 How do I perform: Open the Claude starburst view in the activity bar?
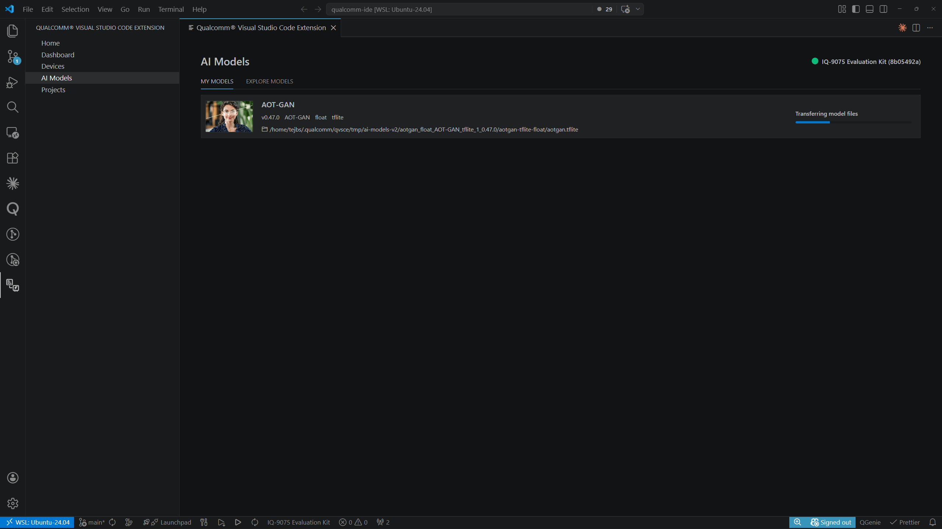[13, 183]
